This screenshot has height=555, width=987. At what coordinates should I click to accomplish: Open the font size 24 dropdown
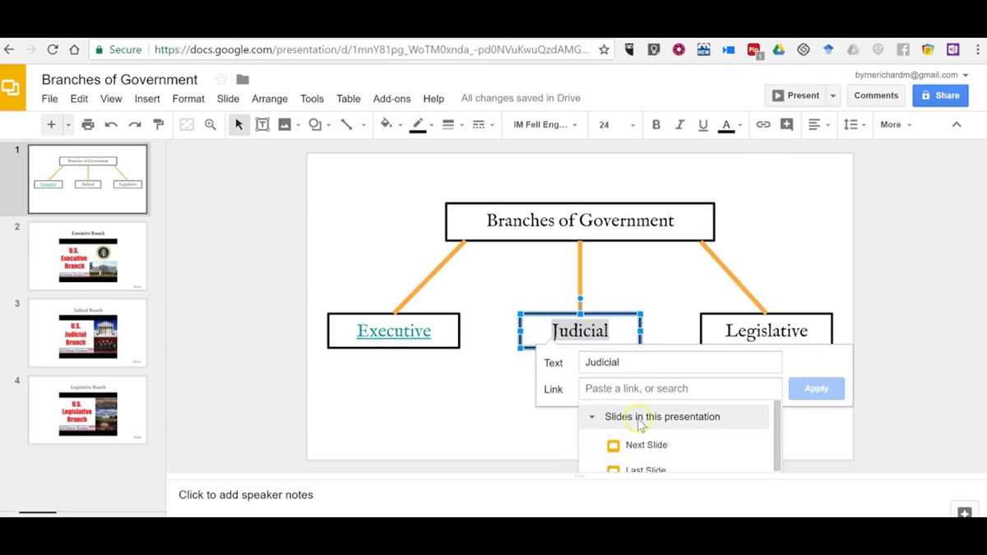click(617, 125)
